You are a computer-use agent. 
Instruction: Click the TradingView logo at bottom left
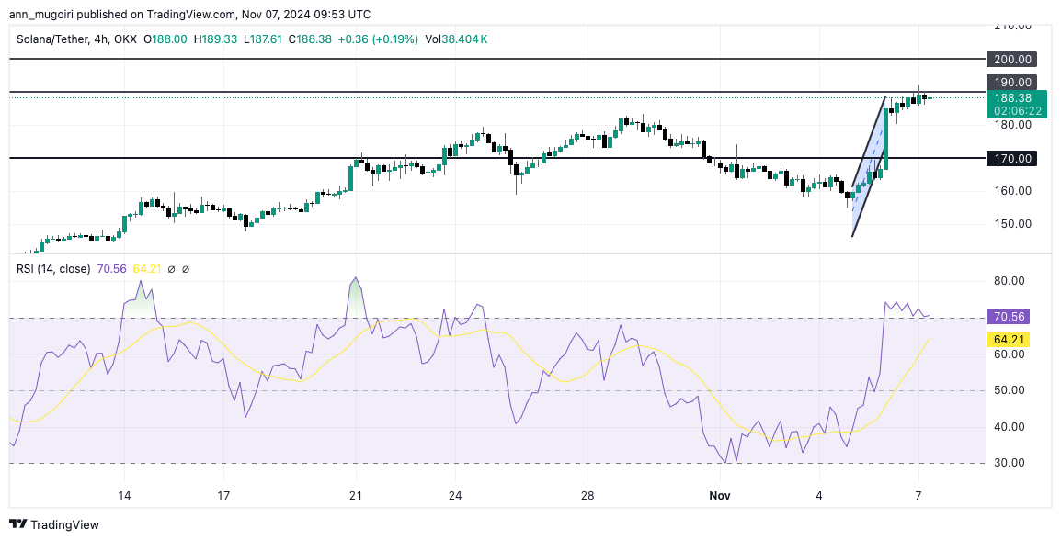click(19, 524)
